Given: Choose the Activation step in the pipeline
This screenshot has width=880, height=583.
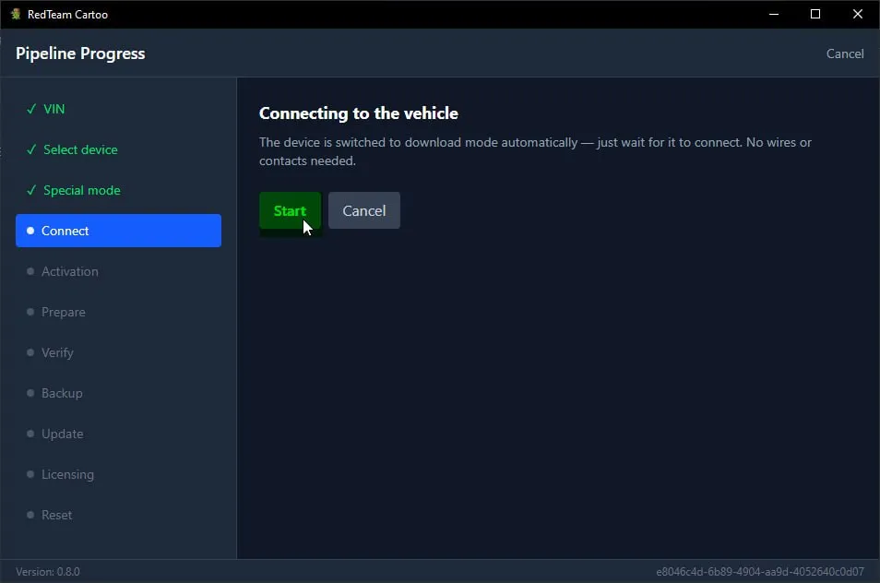Looking at the screenshot, I should click(x=118, y=271).
